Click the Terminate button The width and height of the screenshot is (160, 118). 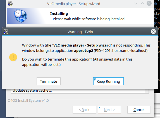49,81
